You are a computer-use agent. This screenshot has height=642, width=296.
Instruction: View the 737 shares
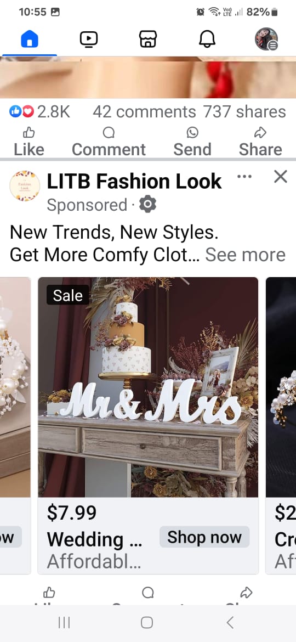(244, 112)
